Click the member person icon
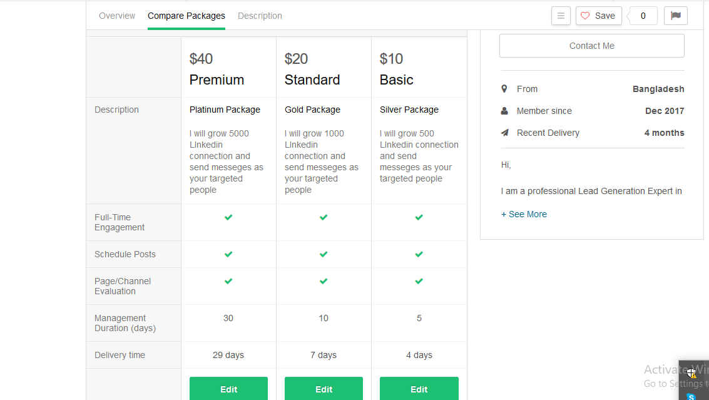The height and width of the screenshot is (400, 709). 504,110
